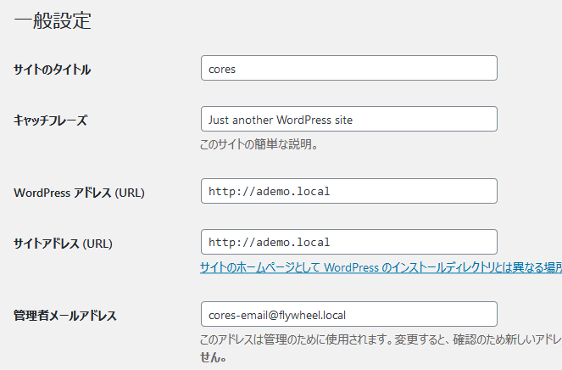Click the site title field containing cores

(x=348, y=68)
